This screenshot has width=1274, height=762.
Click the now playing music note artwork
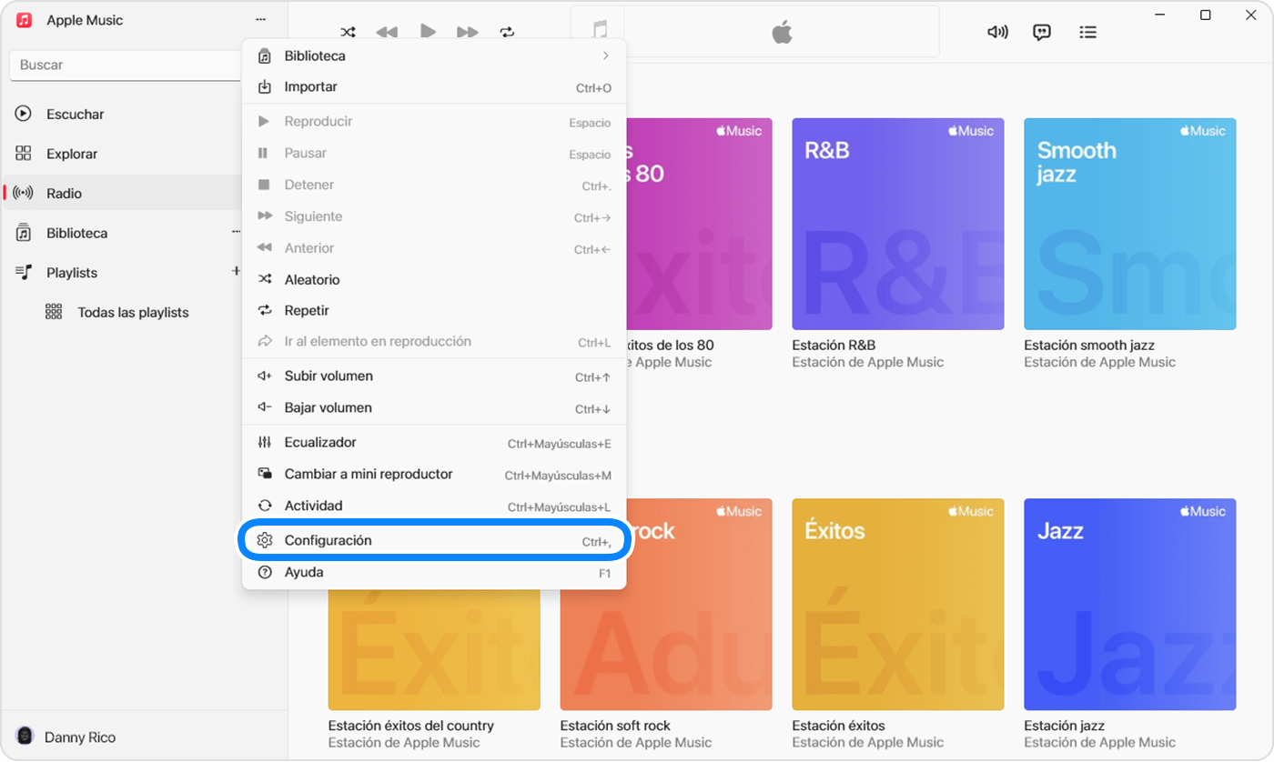click(599, 32)
